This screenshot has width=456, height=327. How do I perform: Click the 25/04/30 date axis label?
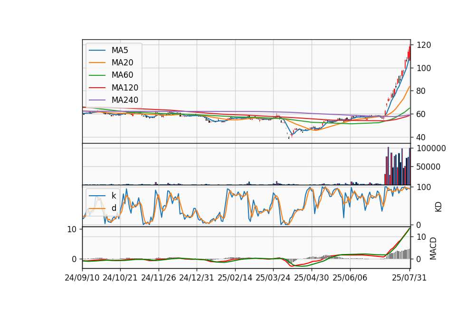tap(312, 278)
